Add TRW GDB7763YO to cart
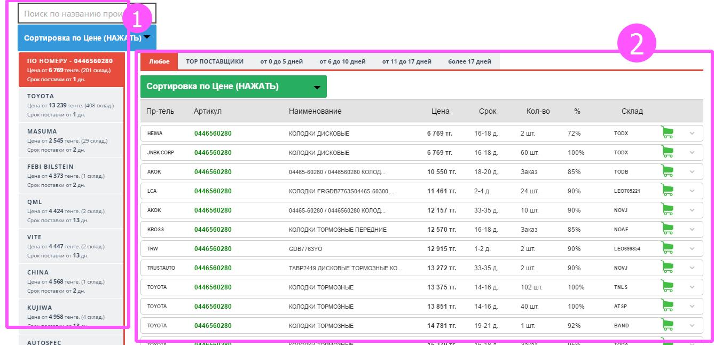This screenshot has height=345, width=714. coord(666,248)
